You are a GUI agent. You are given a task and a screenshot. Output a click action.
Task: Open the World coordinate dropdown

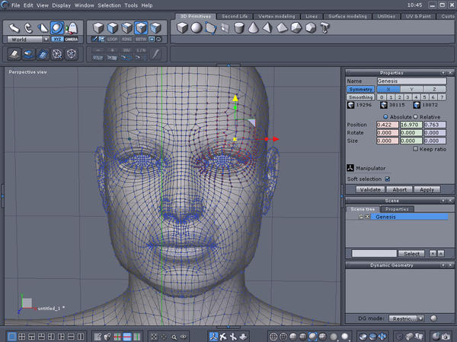click(29, 39)
